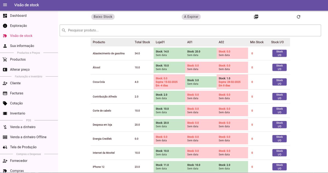Export stock view as PDF

(x=256, y=17)
